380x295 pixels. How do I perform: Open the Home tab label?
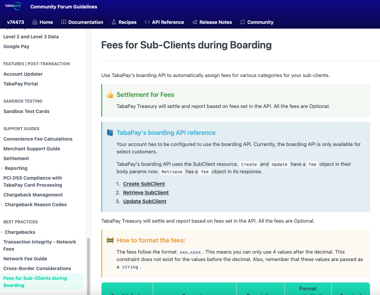pos(46,22)
